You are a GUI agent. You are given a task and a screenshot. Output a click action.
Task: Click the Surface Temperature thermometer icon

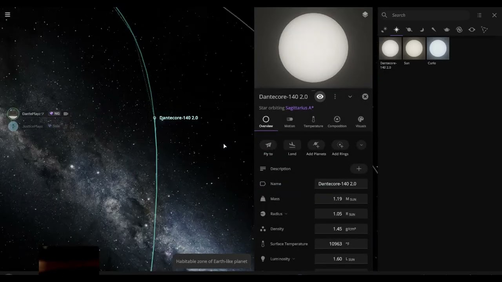(x=263, y=244)
